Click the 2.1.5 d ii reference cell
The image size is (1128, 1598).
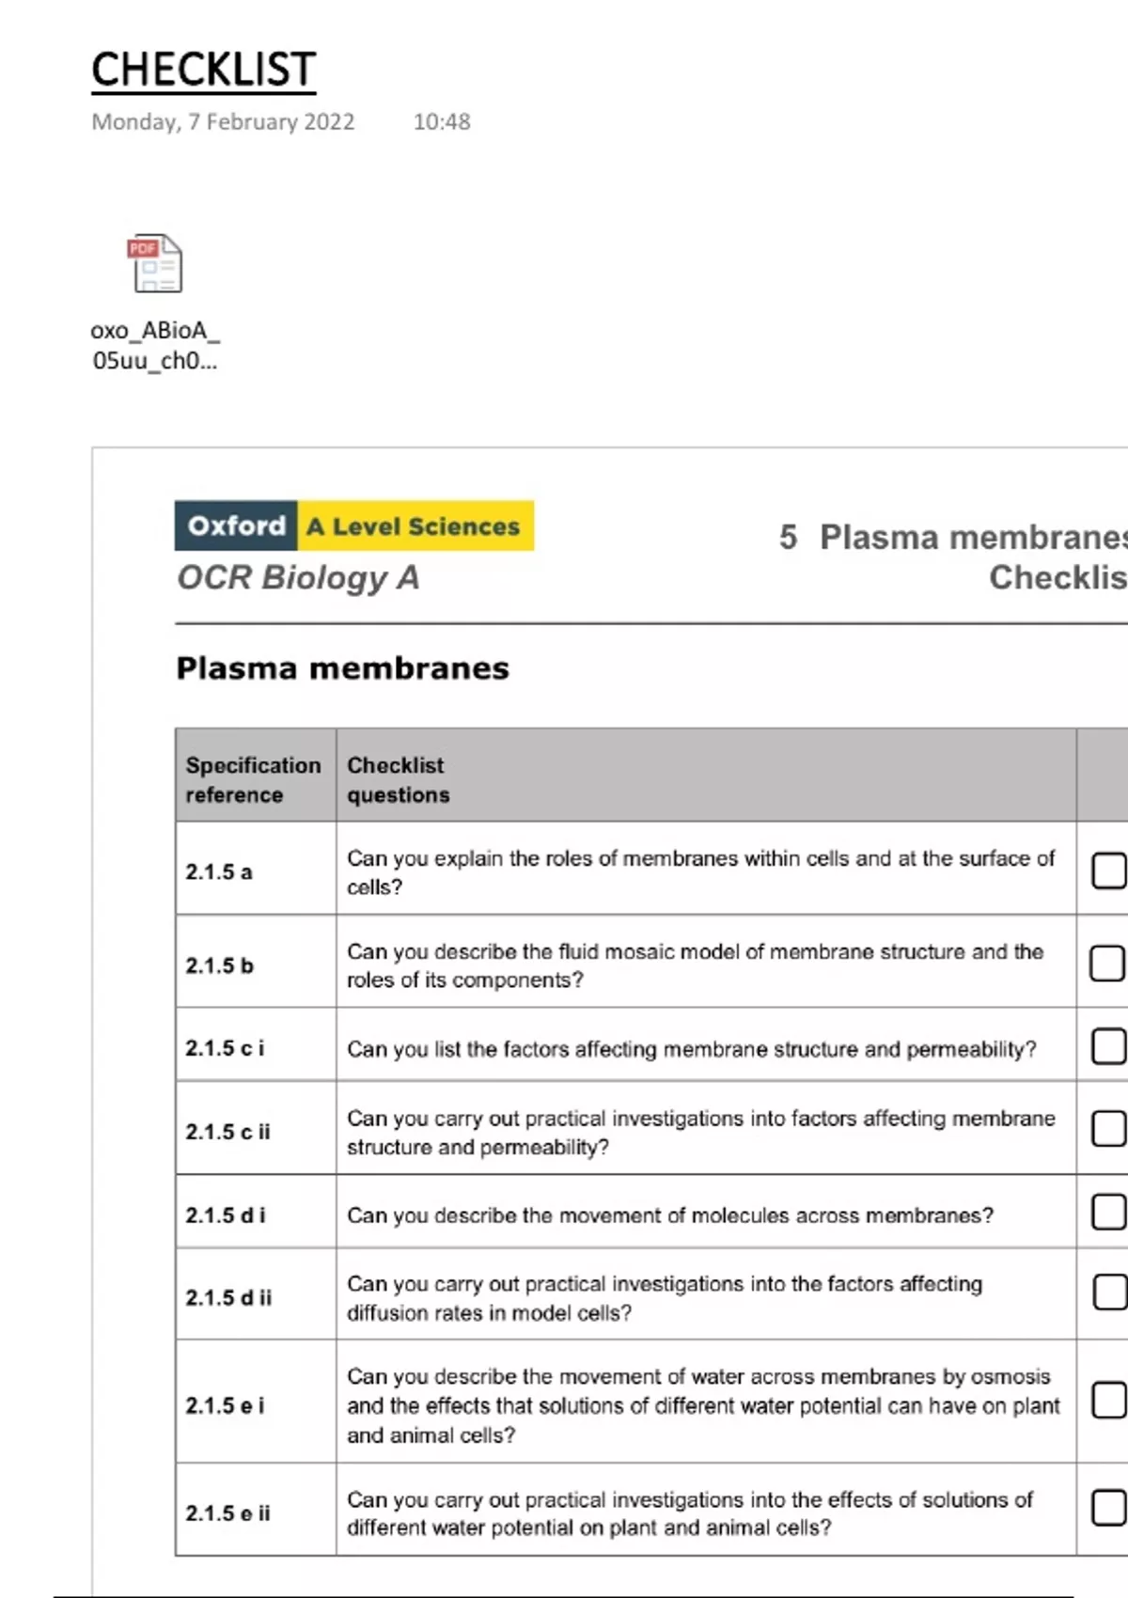[x=228, y=1298]
